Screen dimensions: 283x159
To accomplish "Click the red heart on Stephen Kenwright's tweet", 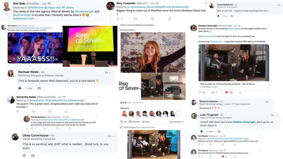I will (x=227, y=92).
